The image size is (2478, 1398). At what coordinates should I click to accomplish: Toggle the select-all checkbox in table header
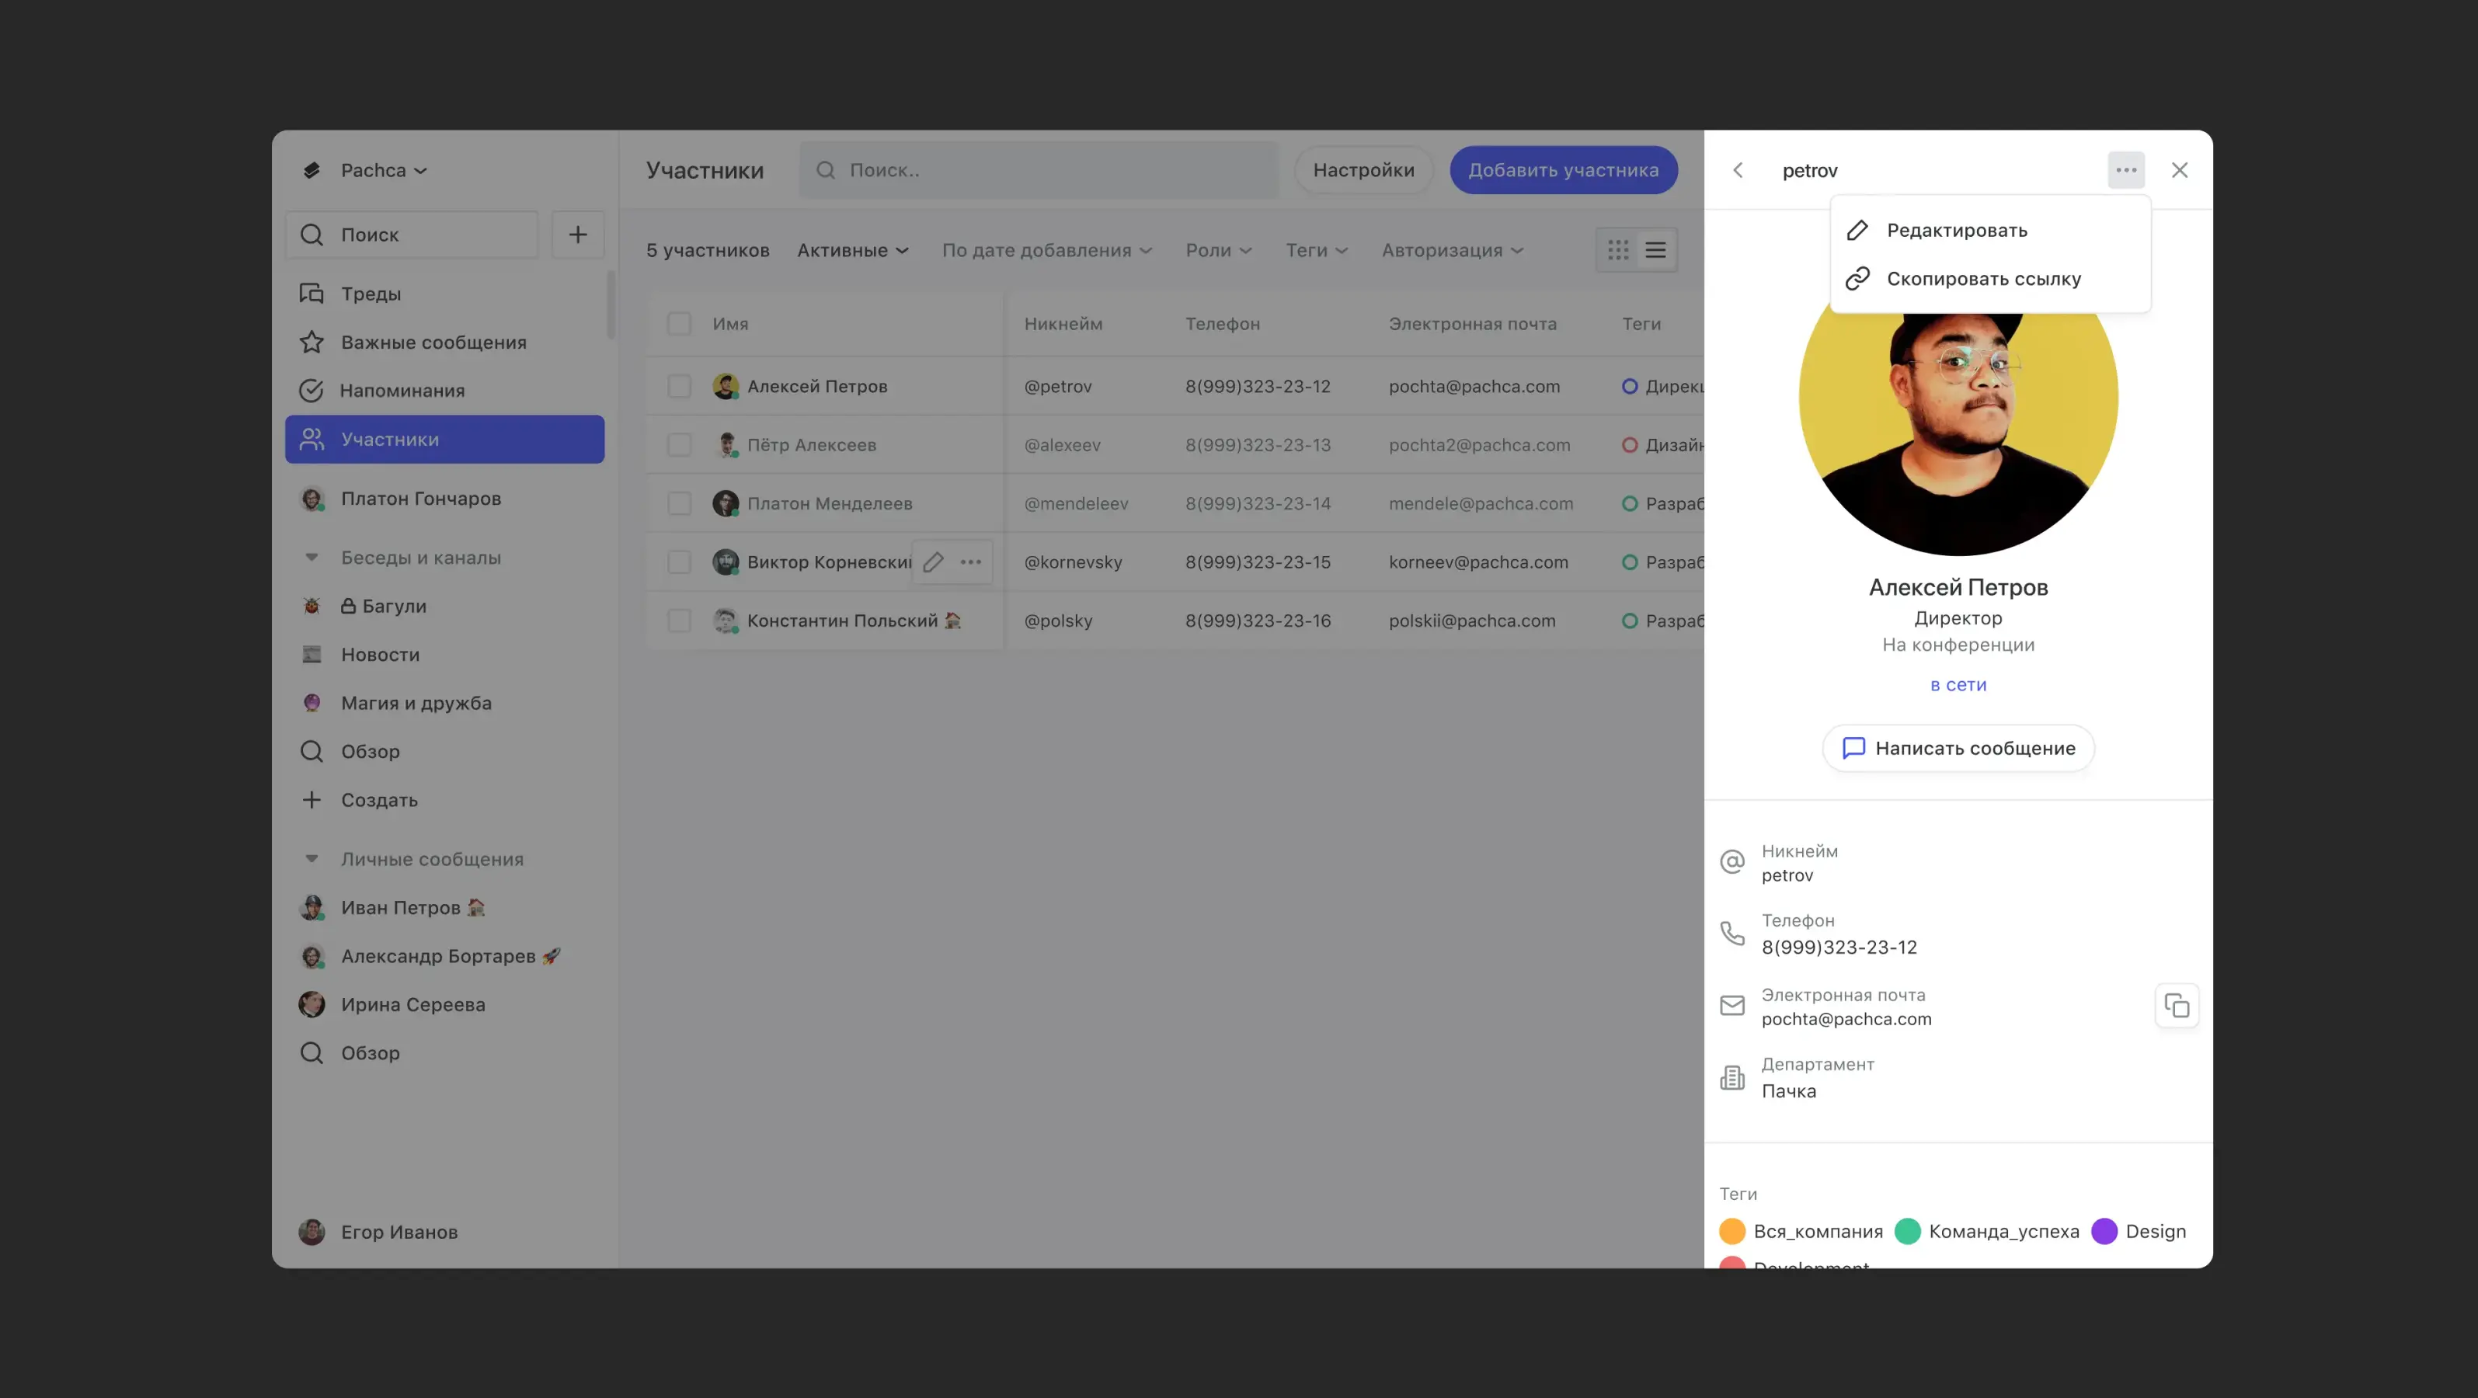679,324
